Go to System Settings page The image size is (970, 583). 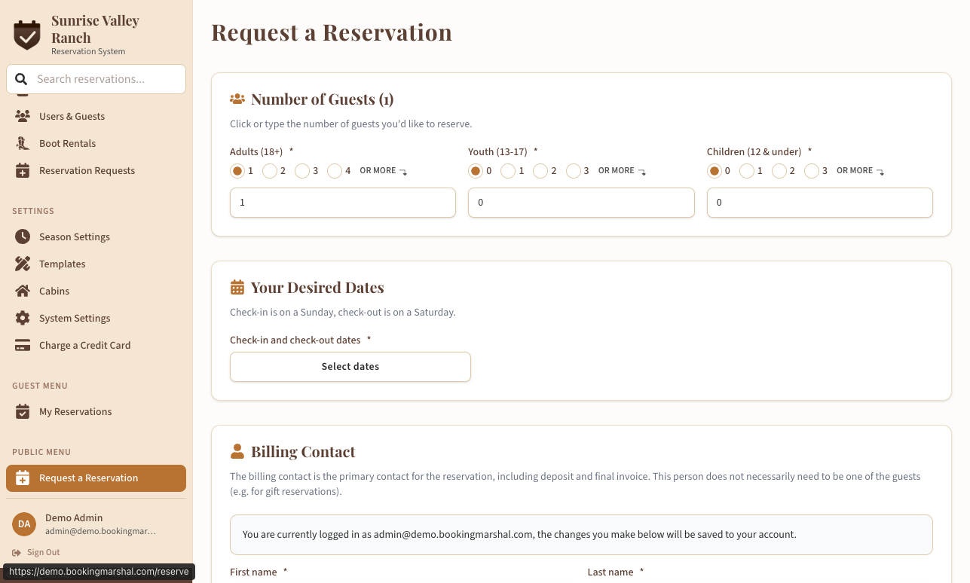[96, 318]
